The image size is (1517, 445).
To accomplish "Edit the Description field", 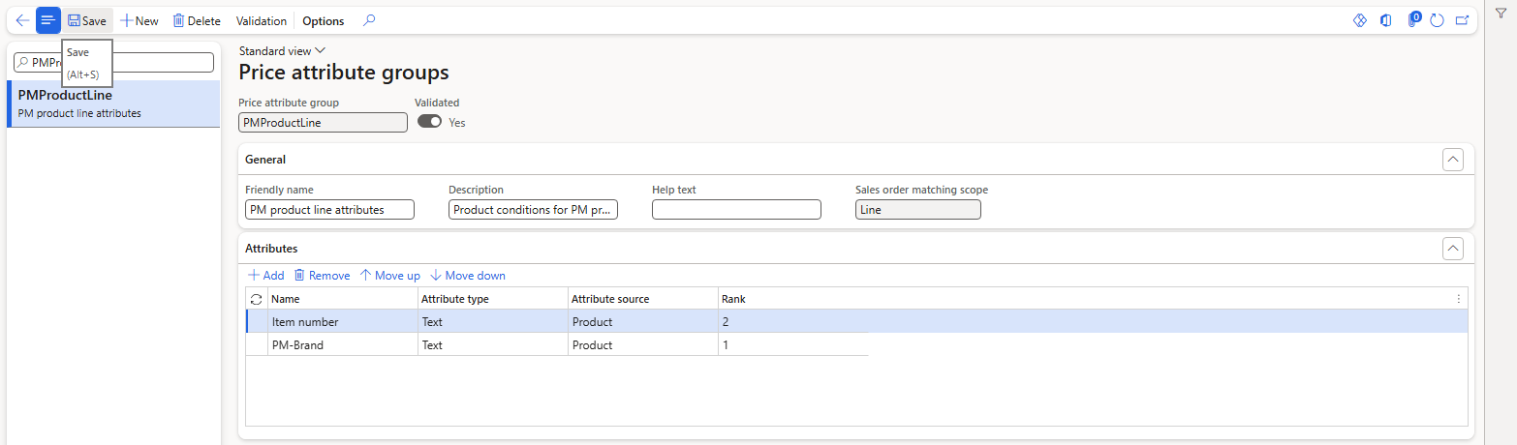I will (533, 209).
